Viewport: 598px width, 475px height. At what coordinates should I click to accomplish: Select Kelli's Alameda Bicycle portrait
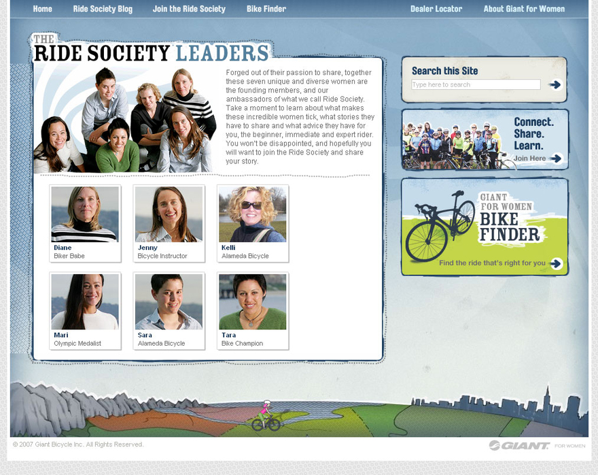(253, 214)
